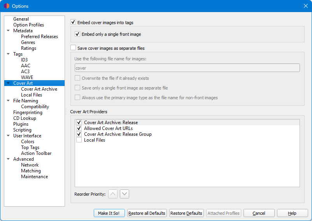Uncheck Embed cover images into tags
312x221 pixels.
point(73,22)
